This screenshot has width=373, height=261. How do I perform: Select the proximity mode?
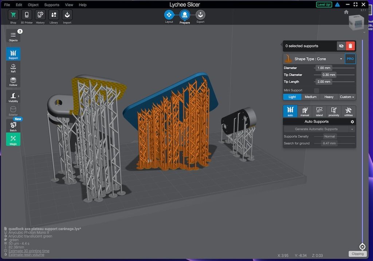[334, 111]
